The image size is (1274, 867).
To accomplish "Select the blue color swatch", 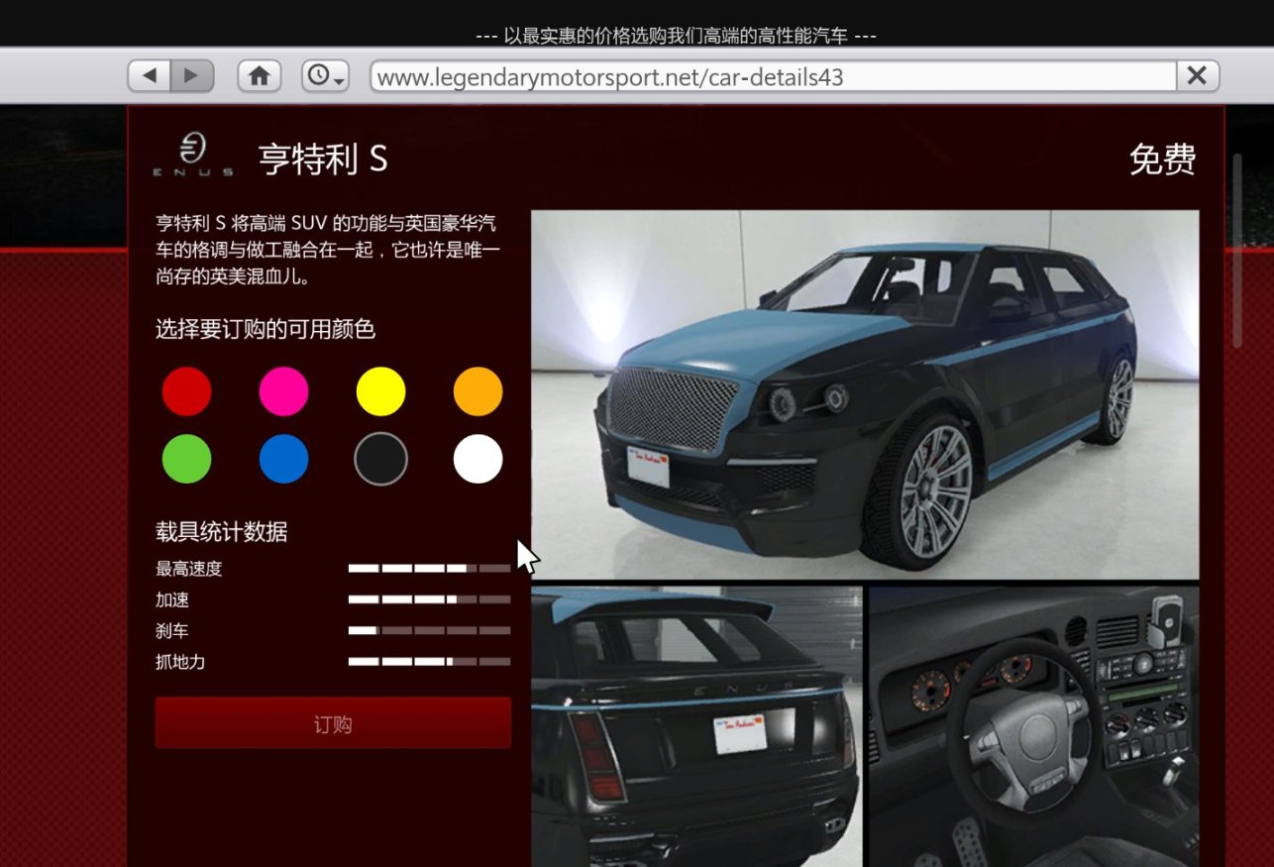I will pyautogui.click(x=283, y=459).
